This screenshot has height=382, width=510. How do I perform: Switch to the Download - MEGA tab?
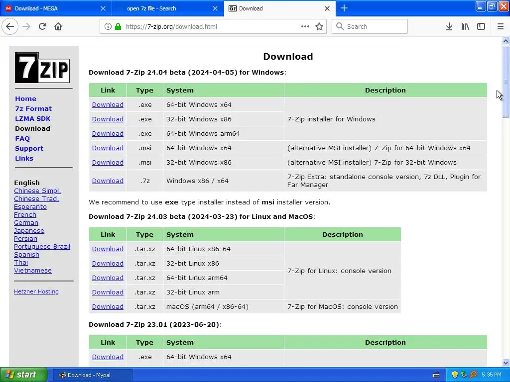[55, 8]
